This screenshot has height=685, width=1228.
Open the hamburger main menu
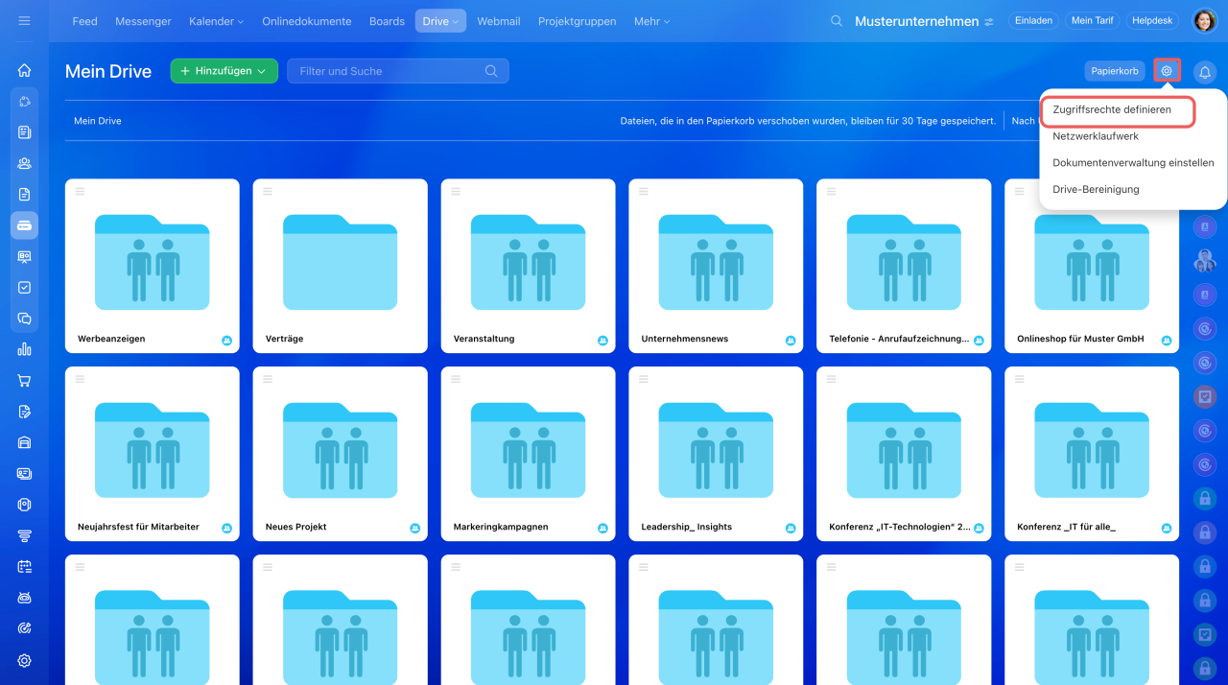click(24, 20)
